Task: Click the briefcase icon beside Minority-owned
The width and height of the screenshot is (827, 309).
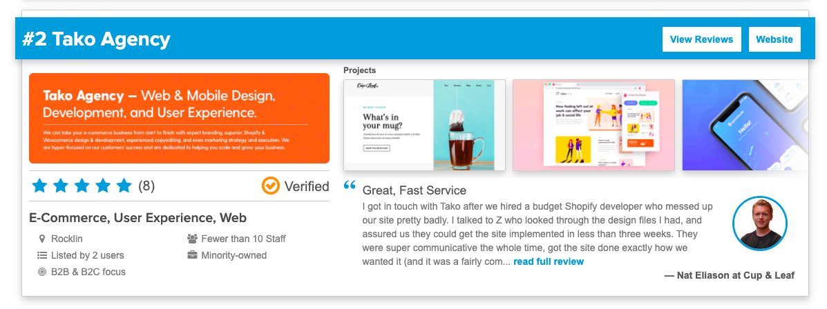Action: pyautogui.click(x=192, y=255)
